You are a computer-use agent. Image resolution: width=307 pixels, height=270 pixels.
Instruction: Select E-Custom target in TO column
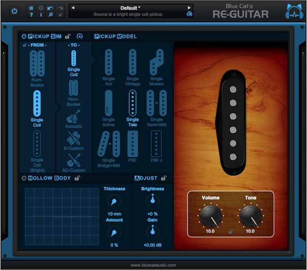[x=74, y=141]
